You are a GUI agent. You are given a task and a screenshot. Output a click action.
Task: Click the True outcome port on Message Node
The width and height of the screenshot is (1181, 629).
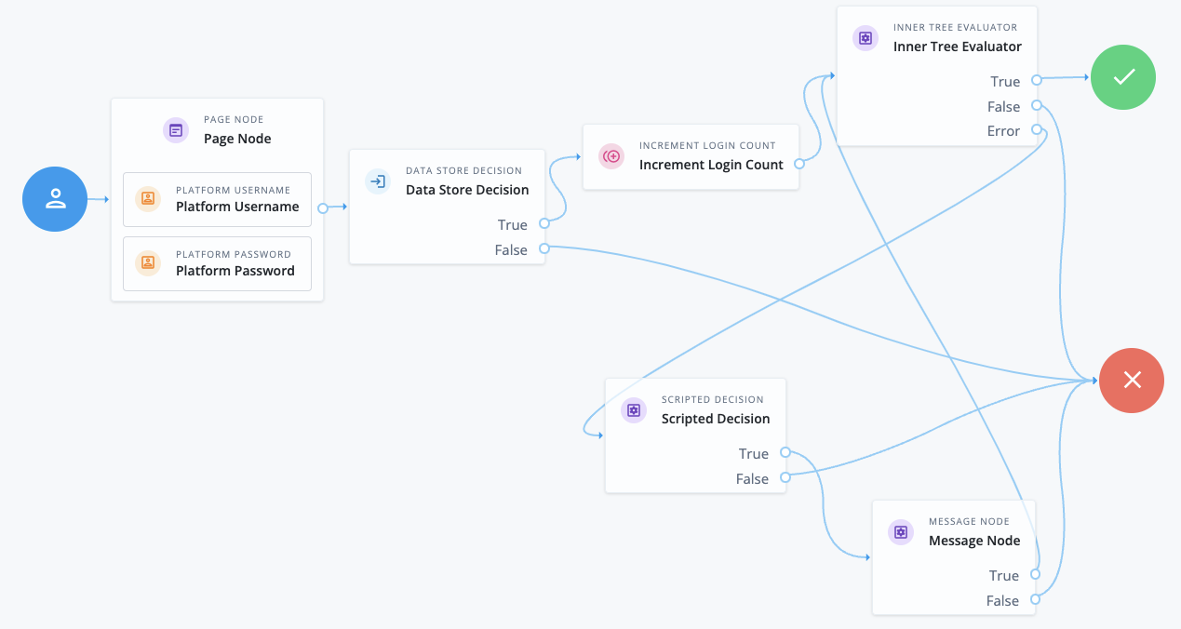click(1035, 575)
